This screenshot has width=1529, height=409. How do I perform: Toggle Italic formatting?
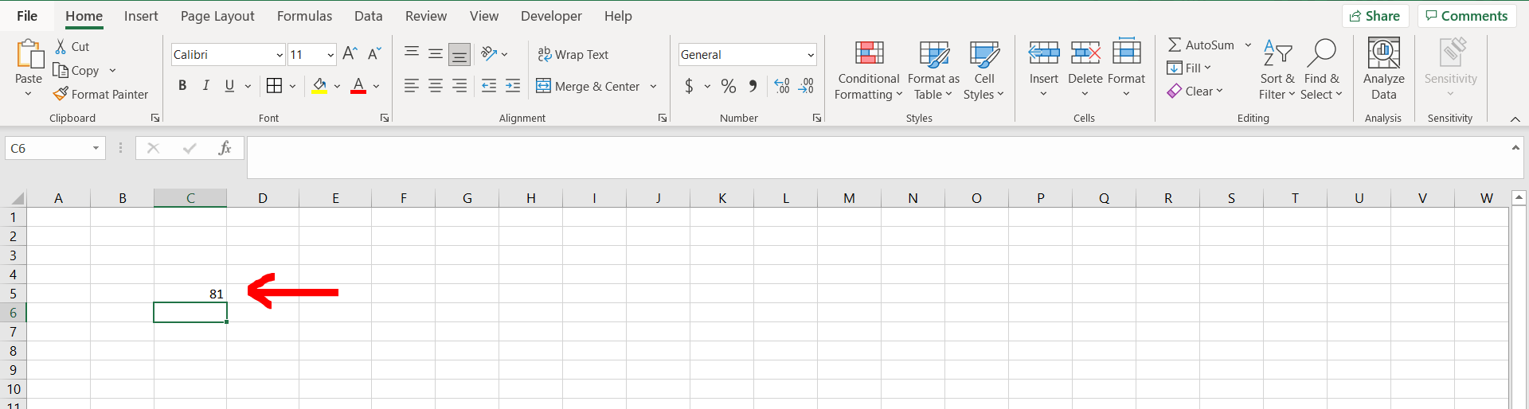[205, 86]
